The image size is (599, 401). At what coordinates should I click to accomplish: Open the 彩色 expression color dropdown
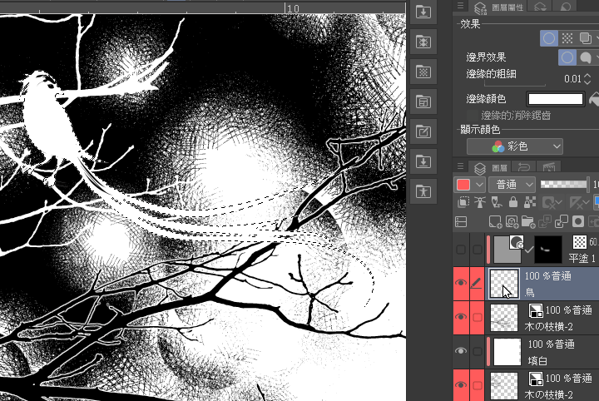pos(515,146)
